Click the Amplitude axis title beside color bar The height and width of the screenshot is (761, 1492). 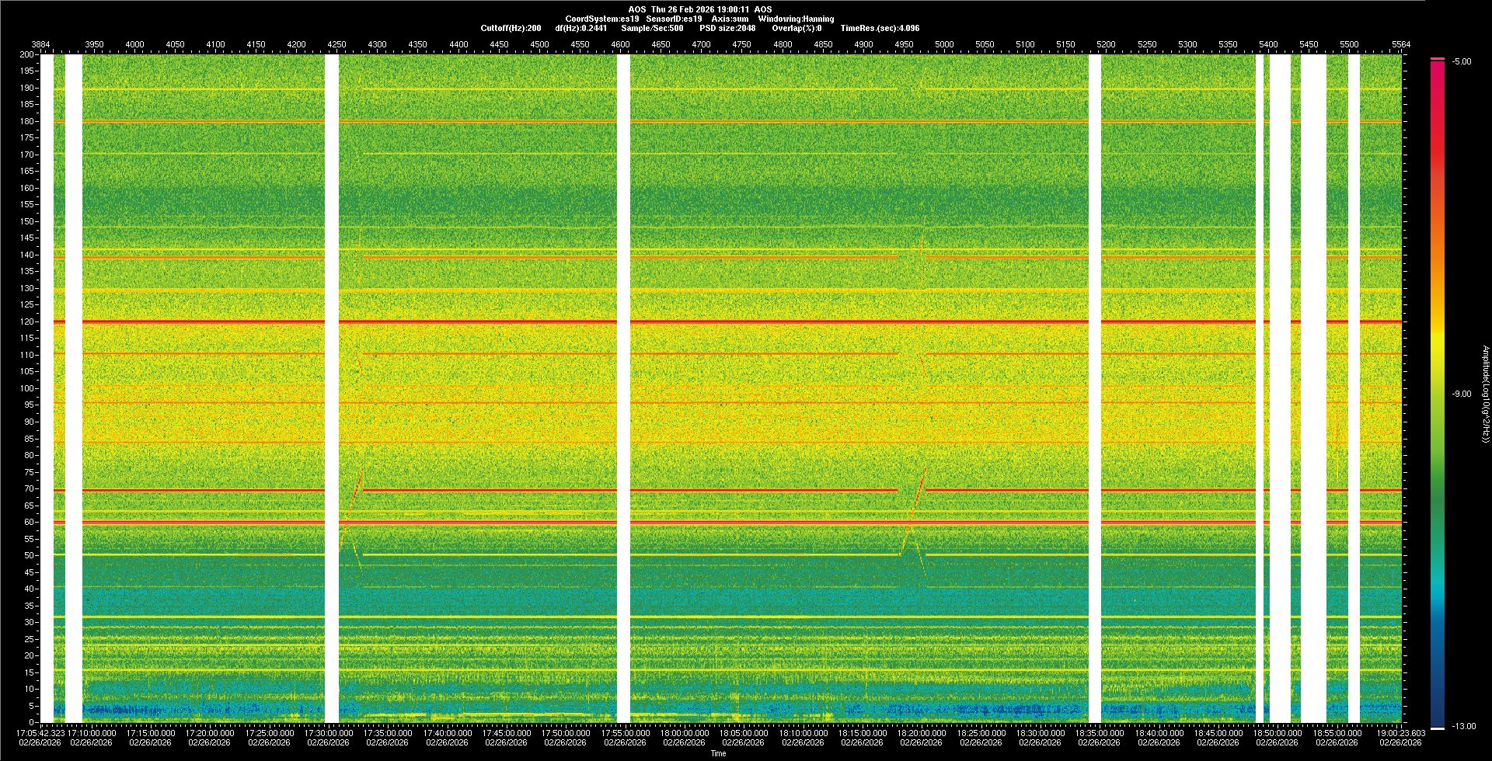pyautogui.click(x=1483, y=394)
